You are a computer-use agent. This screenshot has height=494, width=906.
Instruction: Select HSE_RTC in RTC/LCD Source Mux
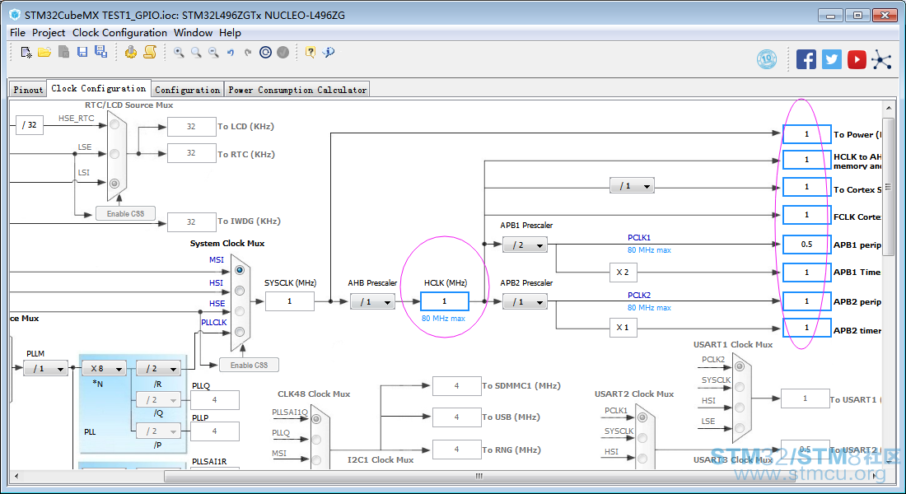pos(114,124)
